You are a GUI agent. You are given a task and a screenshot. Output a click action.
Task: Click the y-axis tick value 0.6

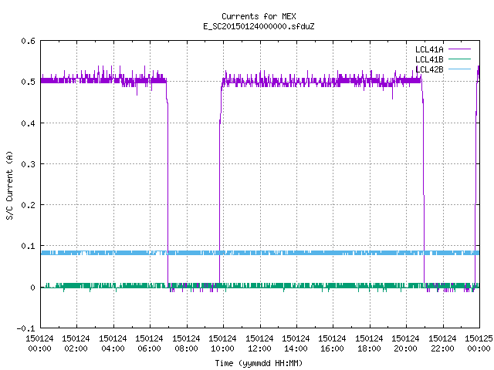point(28,41)
